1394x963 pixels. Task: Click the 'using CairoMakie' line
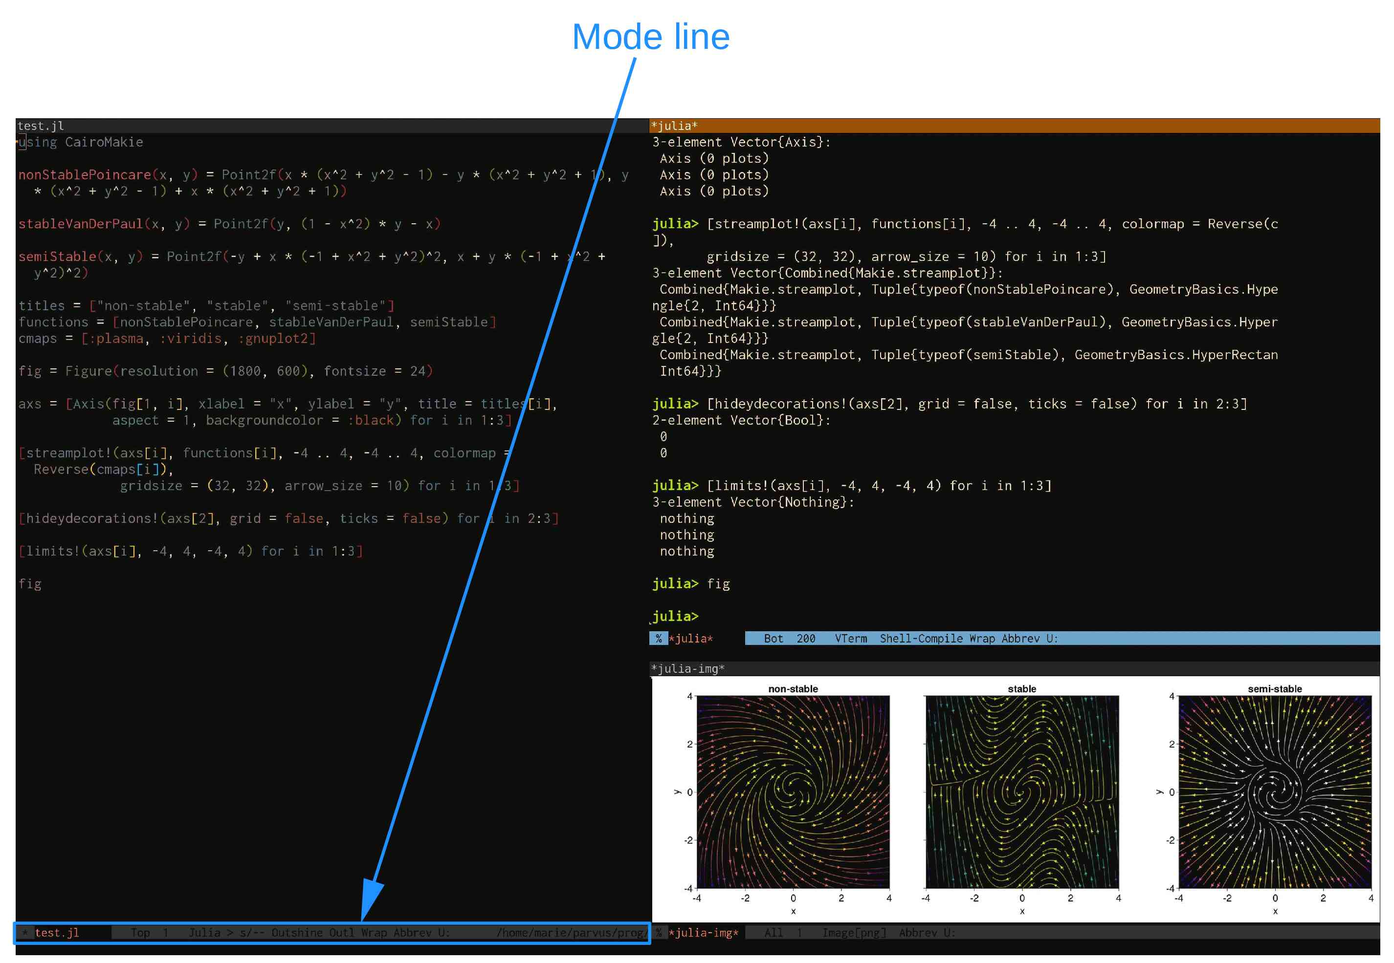[81, 142]
